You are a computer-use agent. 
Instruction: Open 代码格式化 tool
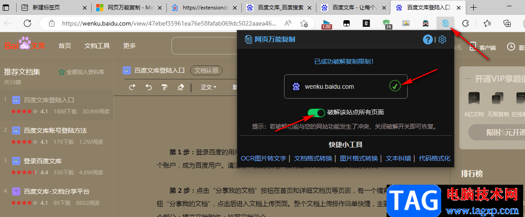click(435, 159)
